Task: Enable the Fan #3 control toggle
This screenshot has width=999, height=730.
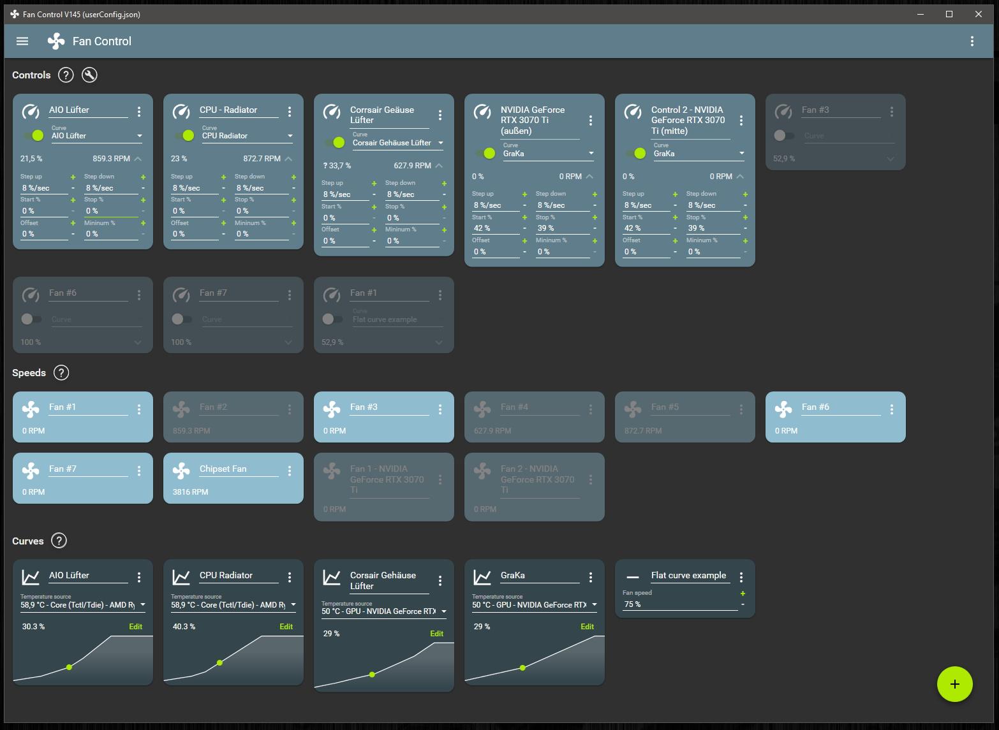Action: pyautogui.click(x=784, y=135)
